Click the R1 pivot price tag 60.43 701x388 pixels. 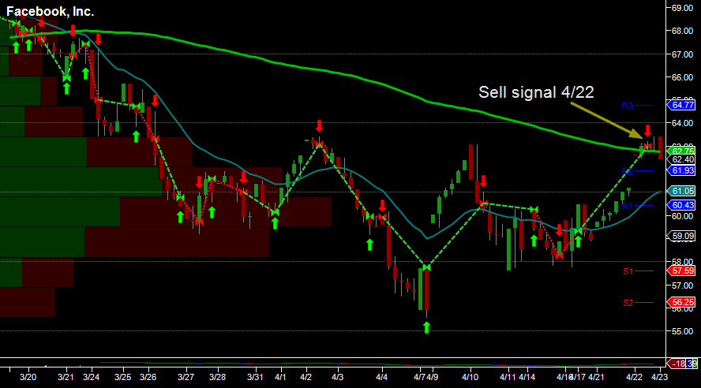pyautogui.click(x=681, y=205)
